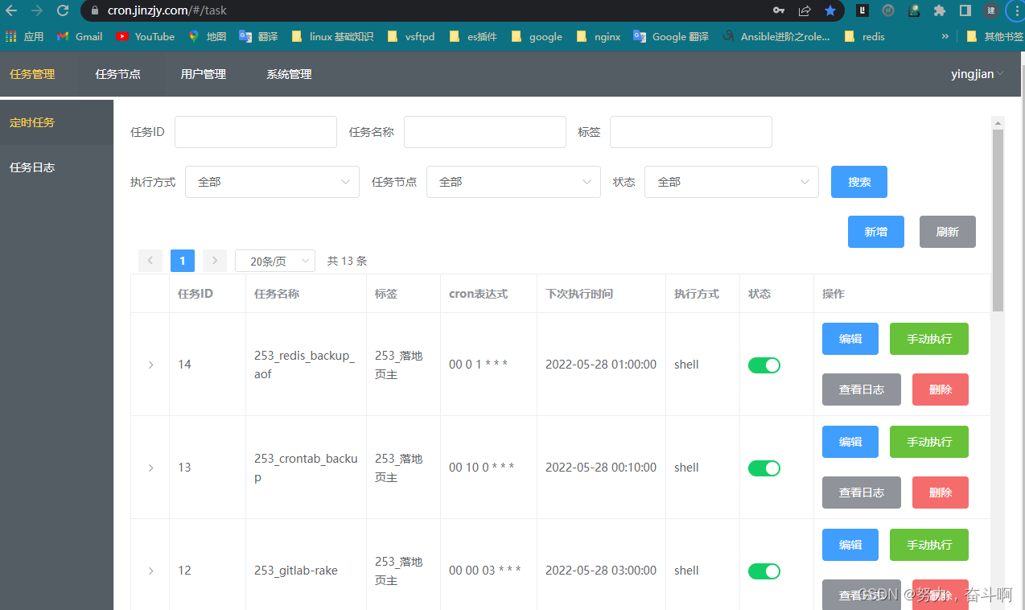Expand row details for task 14
1025x610 pixels.
pyautogui.click(x=150, y=365)
